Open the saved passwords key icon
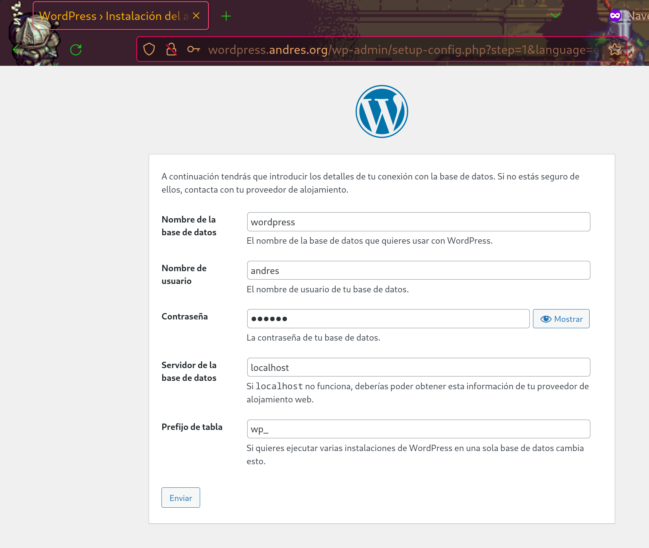Image resolution: width=649 pixels, height=548 pixels. point(194,49)
